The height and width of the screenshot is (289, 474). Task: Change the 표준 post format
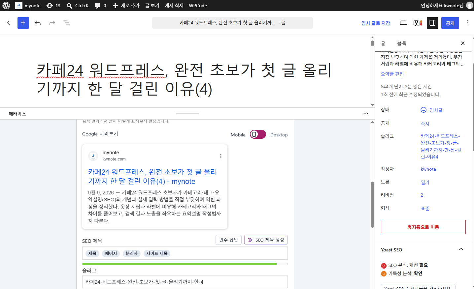[425, 209]
